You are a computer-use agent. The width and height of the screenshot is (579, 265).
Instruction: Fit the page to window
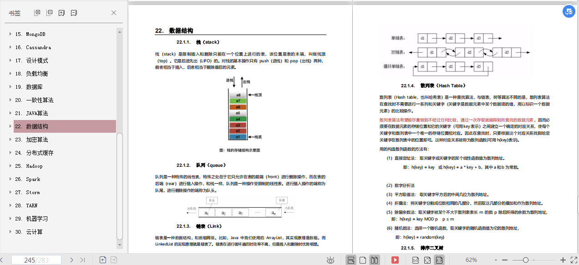pyautogui.click(x=427, y=260)
